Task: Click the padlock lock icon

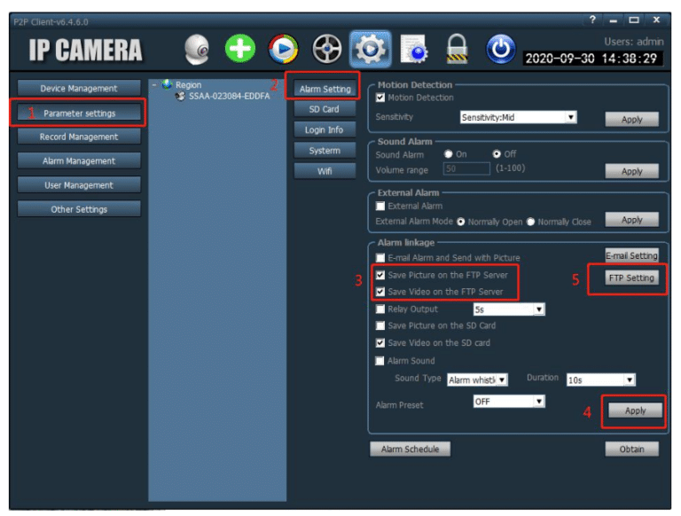Action: point(458,51)
